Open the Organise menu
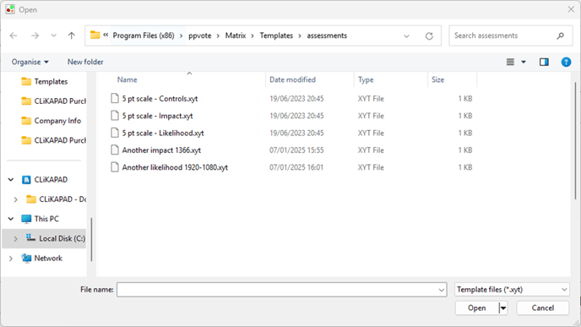 (x=30, y=62)
